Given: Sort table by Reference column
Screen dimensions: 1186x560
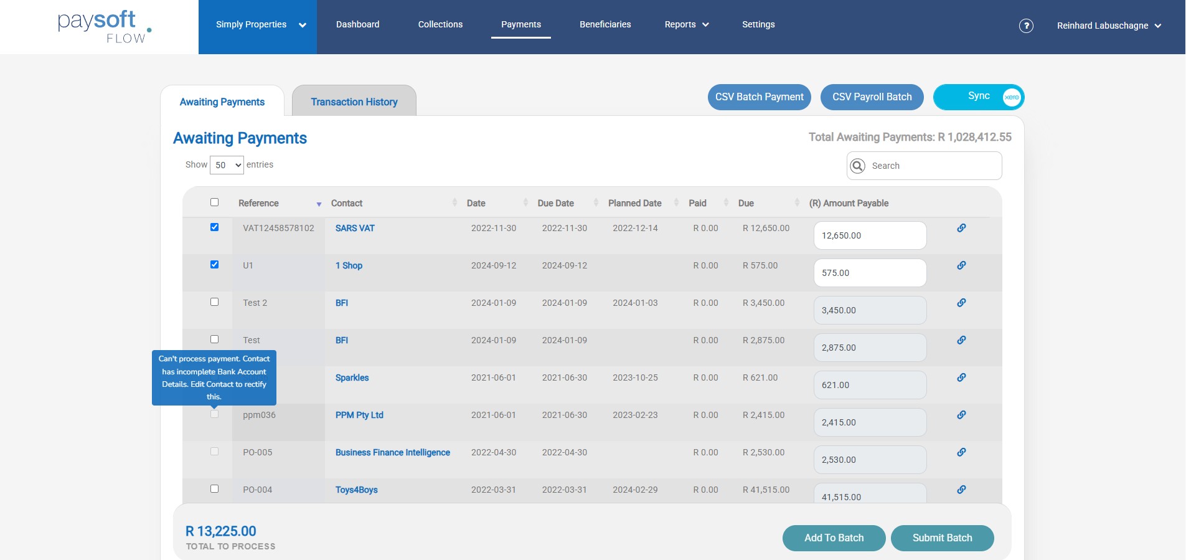Looking at the screenshot, I should coord(279,203).
